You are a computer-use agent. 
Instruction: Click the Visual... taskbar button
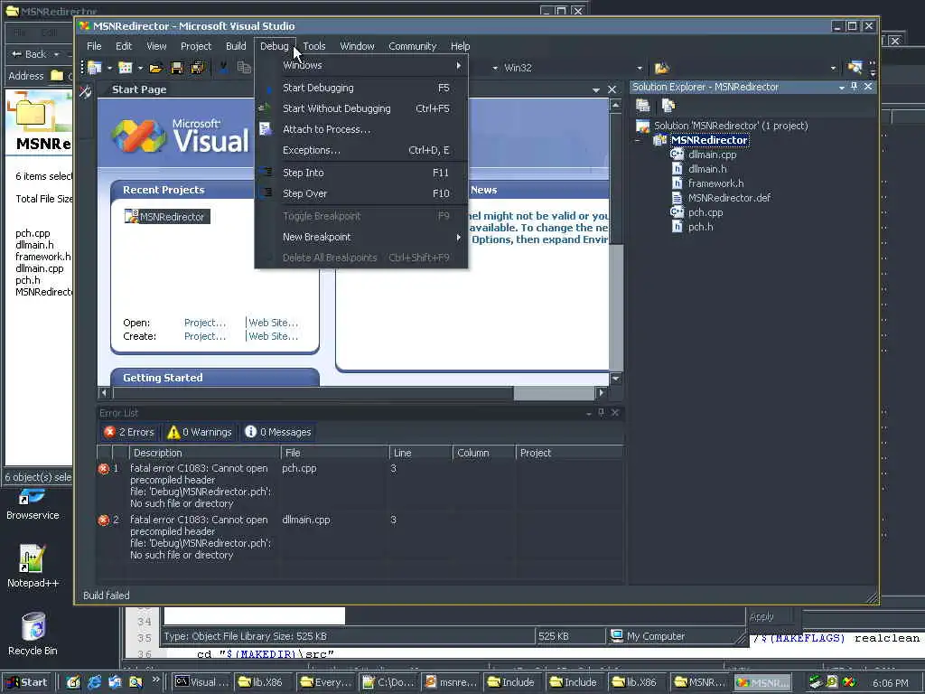[201, 682]
